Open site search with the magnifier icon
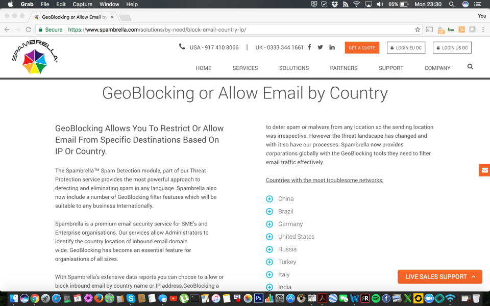The image size is (490, 306). tap(470, 66)
